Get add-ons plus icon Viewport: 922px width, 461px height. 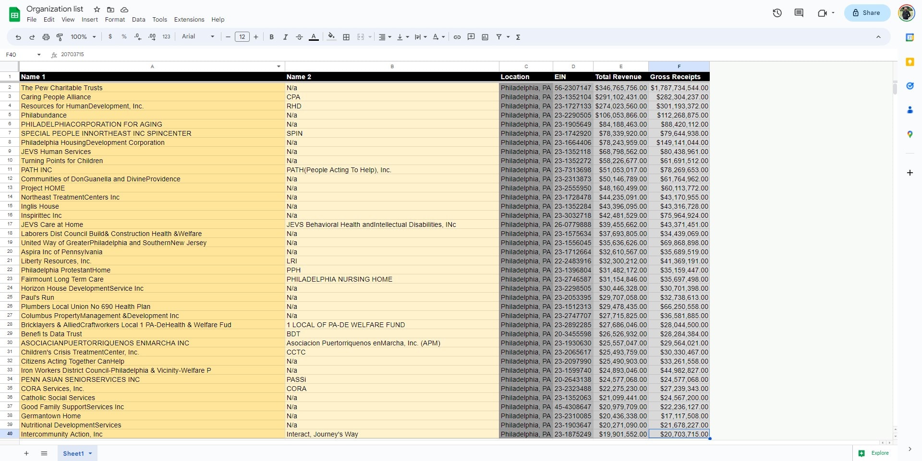point(910,173)
